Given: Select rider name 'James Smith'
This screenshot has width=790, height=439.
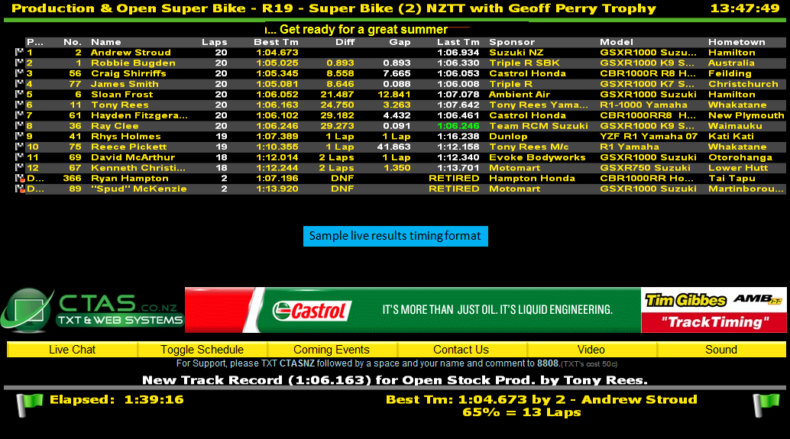Looking at the screenshot, I should (x=125, y=84).
